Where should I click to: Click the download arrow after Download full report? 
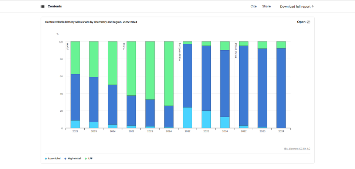click(312, 6)
